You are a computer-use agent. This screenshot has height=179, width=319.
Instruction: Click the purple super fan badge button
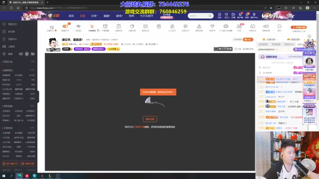(98, 49)
